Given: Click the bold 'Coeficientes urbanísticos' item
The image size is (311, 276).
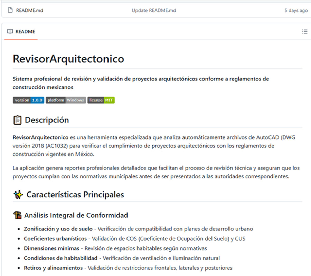Looking at the screenshot, I should tap(55, 239).
